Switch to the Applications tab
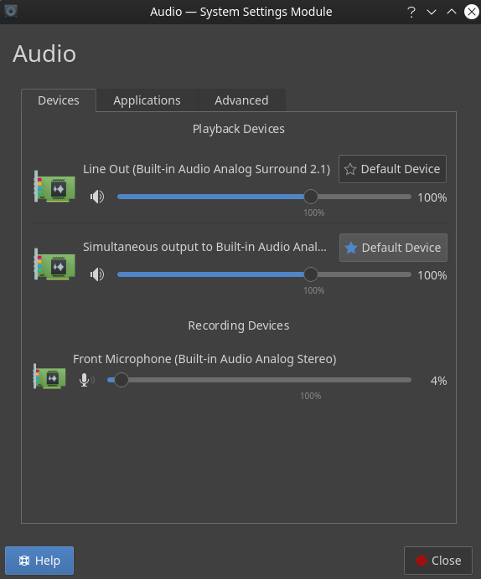The height and width of the screenshot is (579, 481). click(x=147, y=100)
